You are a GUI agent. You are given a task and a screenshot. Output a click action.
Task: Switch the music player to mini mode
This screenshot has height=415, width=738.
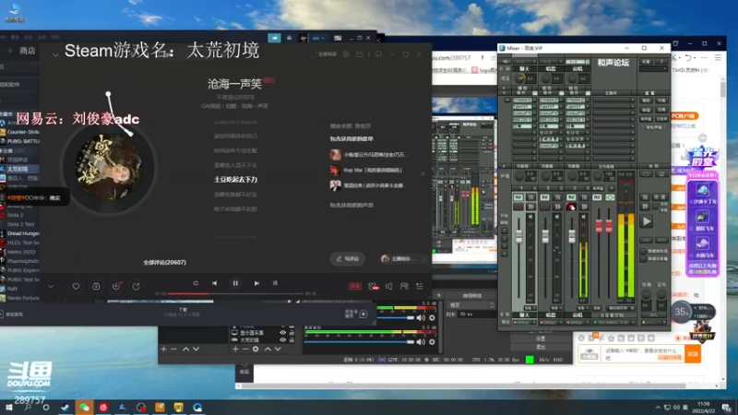tap(378, 54)
